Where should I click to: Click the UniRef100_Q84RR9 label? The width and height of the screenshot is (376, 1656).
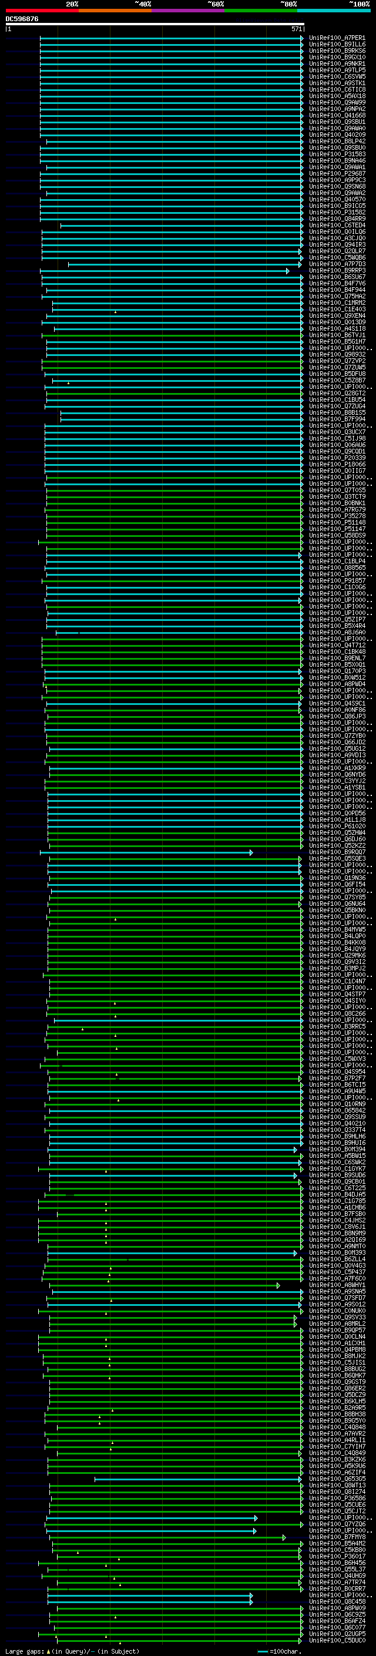[x=337, y=219]
